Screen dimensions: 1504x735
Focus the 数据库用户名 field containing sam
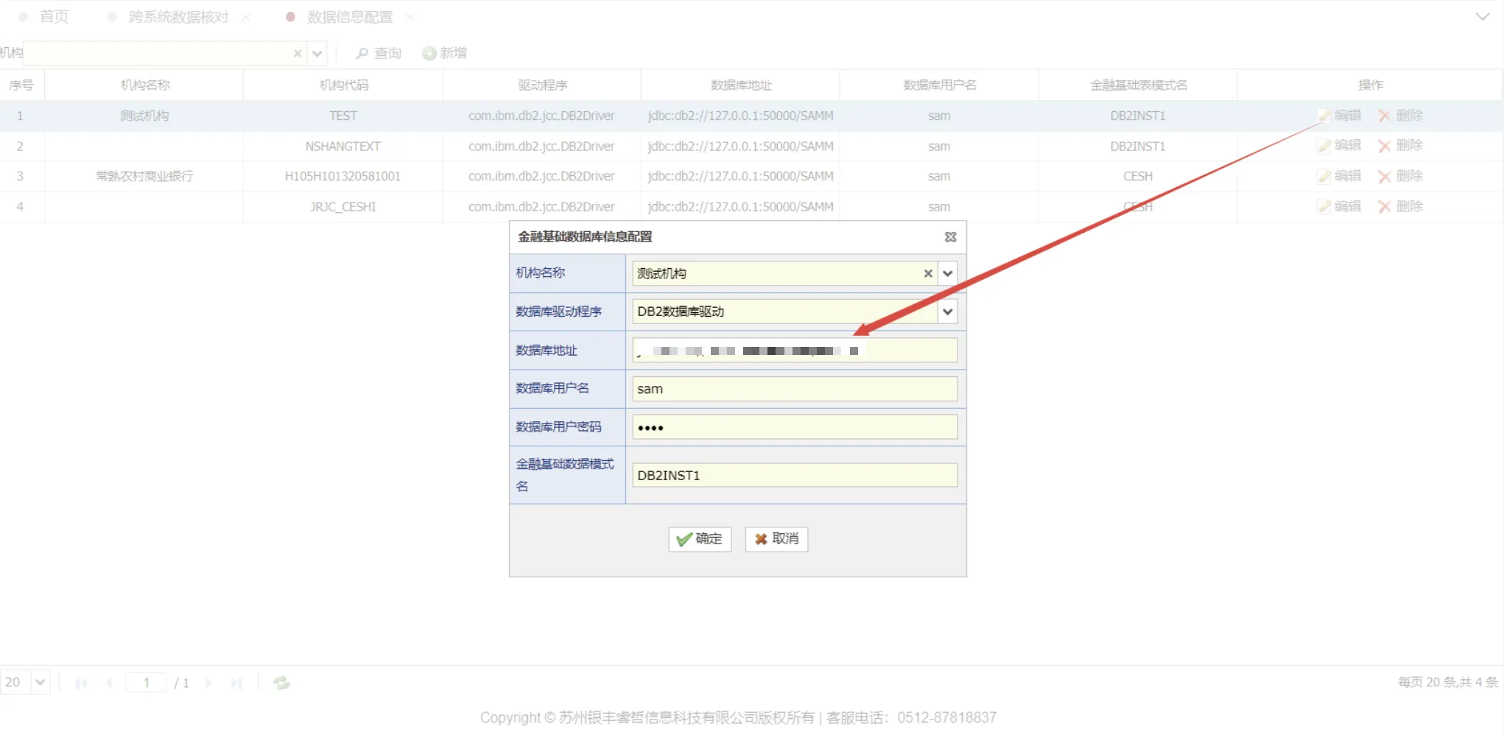(794, 389)
